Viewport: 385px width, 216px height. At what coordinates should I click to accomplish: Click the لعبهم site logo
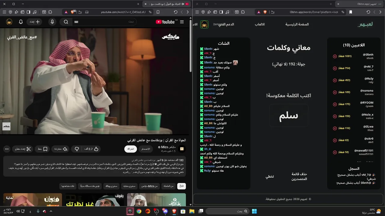tap(365, 24)
